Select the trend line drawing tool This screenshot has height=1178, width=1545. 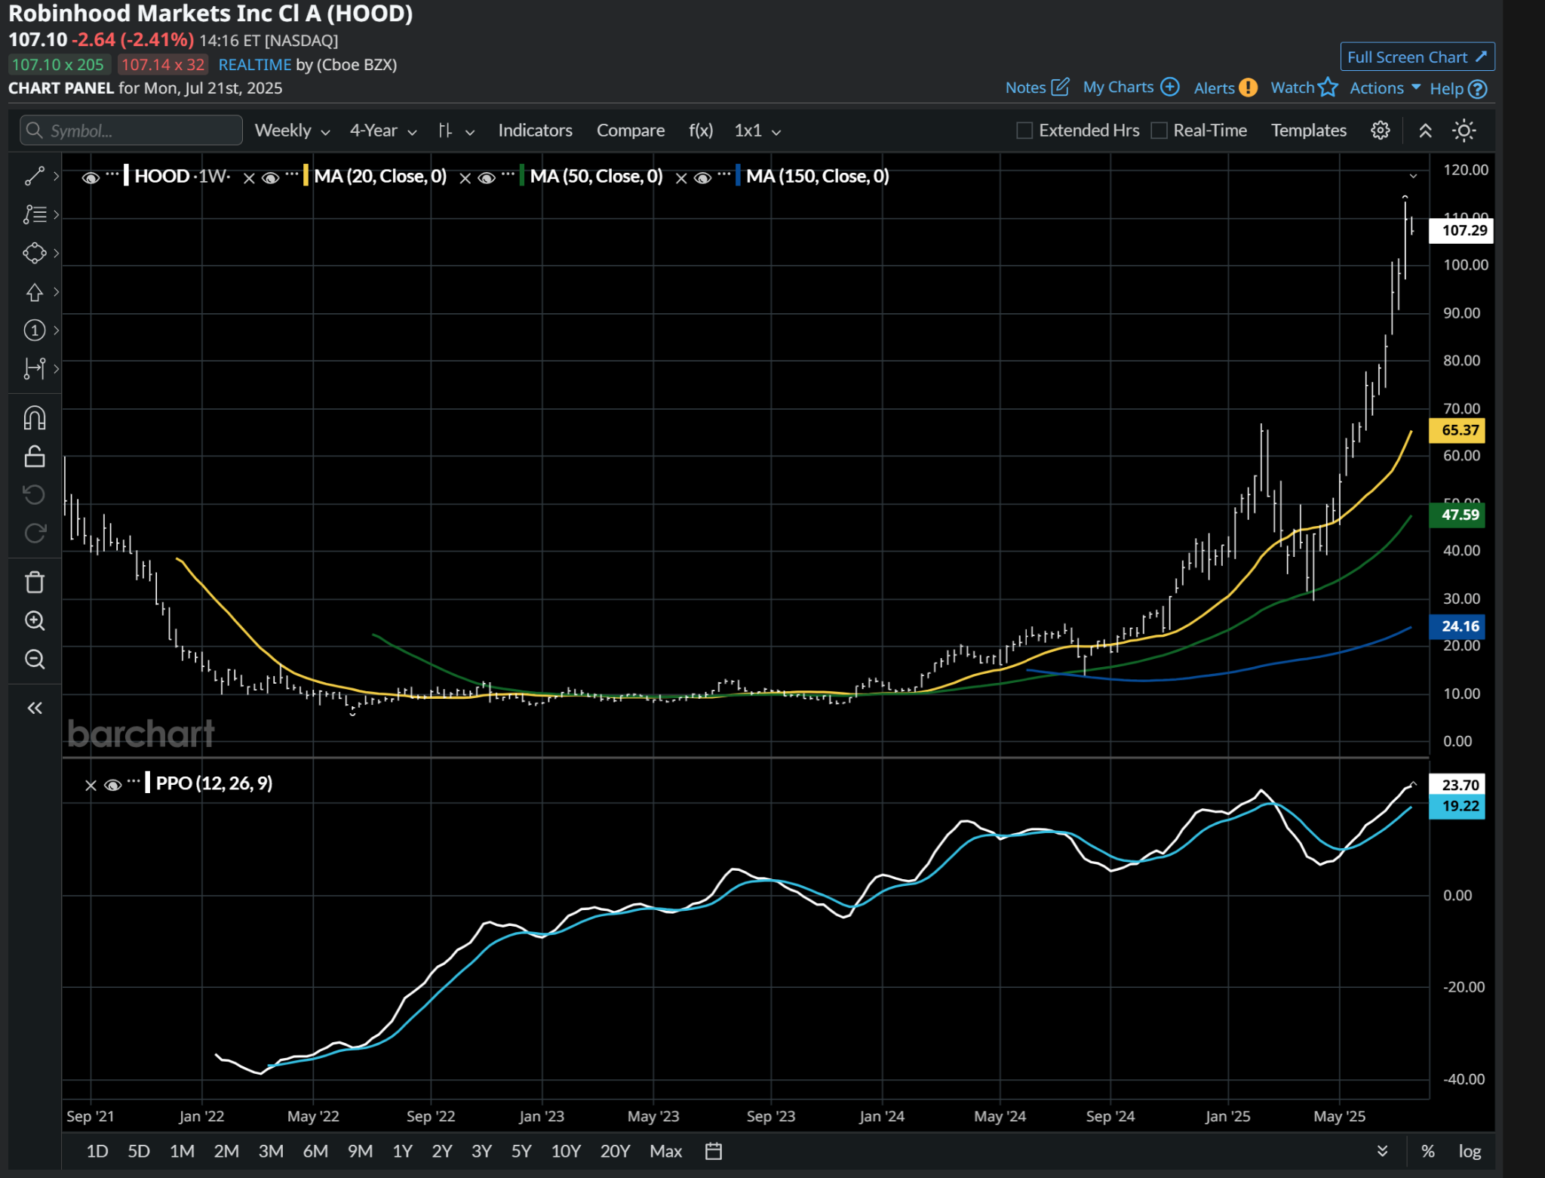[35, 176]
